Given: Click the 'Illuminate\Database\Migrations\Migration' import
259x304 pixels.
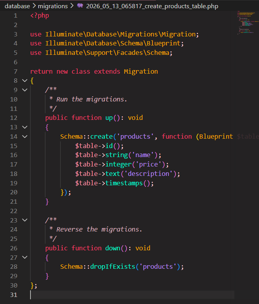Looking at the screenshot, I should pyautogui.click(x=121, y=34).
